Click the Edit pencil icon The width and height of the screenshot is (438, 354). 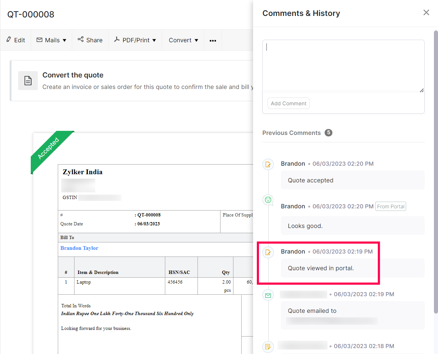[x=9, y=40]
